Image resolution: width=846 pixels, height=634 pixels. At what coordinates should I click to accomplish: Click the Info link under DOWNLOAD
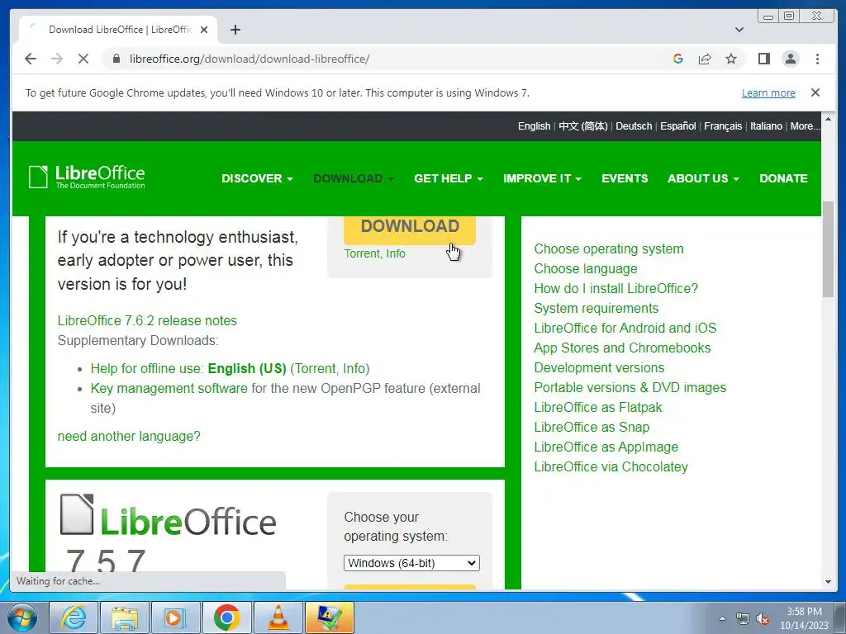click(x=396, y=253)
